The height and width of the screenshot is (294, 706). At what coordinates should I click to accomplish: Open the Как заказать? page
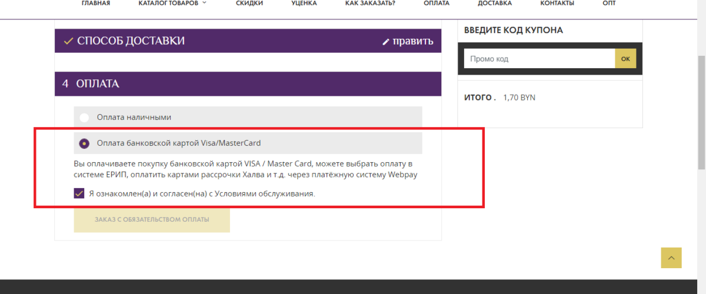point(370,3)
